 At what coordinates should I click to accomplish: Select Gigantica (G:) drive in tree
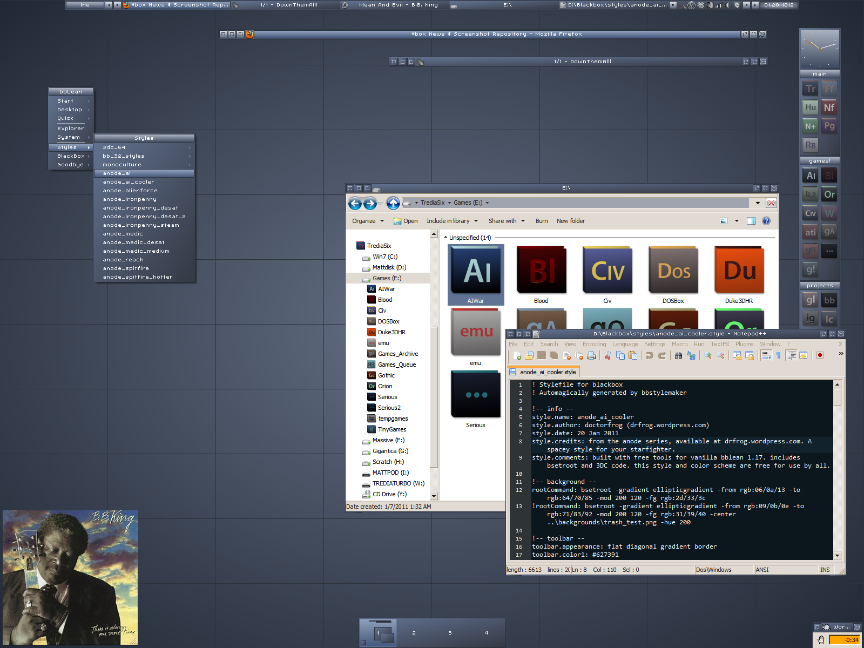(385, 451)
